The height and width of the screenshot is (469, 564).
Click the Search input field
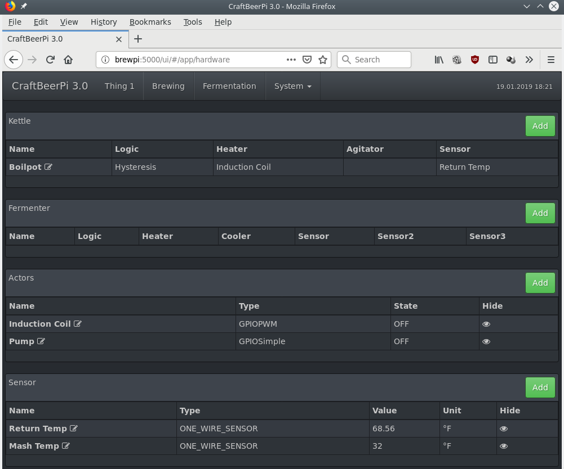click(374, 60)
